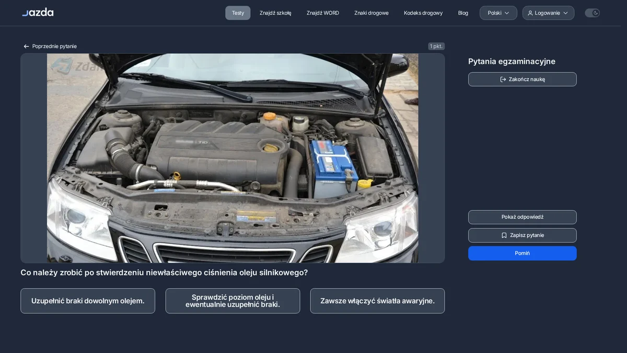Click the user icon in Logowanie
Image resolution: width=627 pixels, height=353 pixels.
point(530,13)
